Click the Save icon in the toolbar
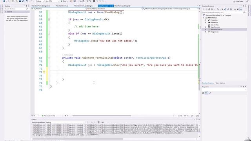Screen dimensions: 251x141 (x=20, y=1)
